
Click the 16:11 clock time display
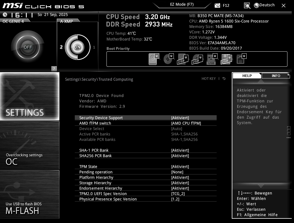[22, 15]
